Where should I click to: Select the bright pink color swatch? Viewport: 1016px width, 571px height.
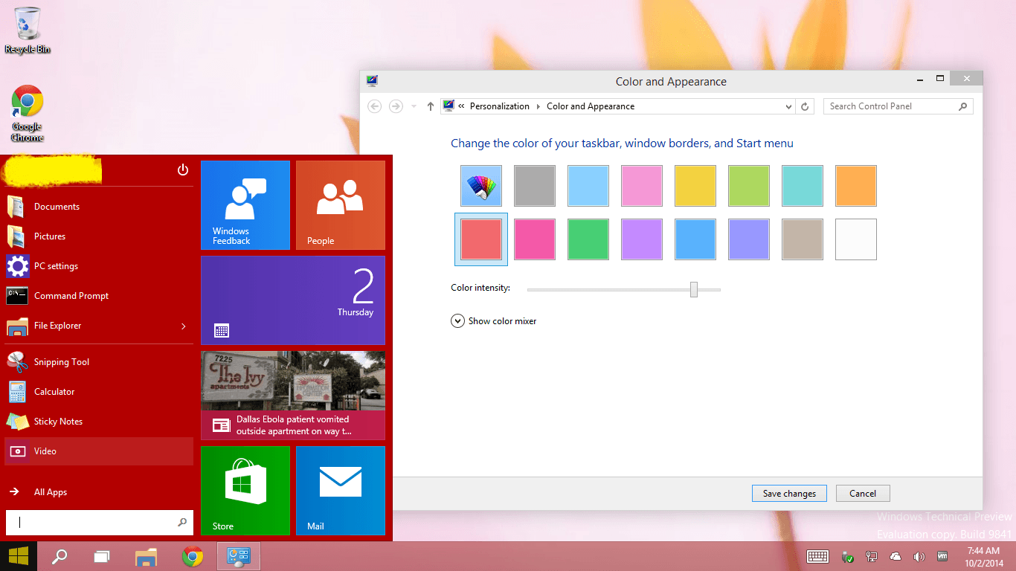[534, 239]
